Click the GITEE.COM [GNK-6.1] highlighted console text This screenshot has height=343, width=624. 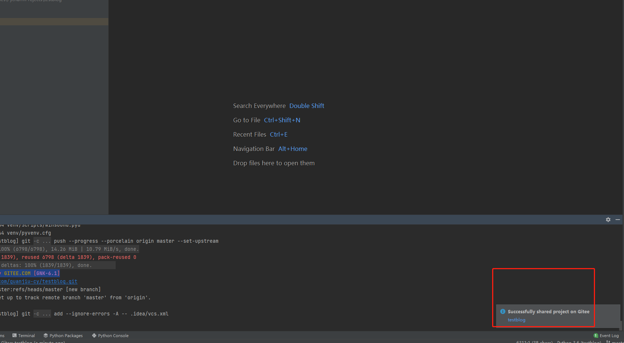(x=30, y=273)
